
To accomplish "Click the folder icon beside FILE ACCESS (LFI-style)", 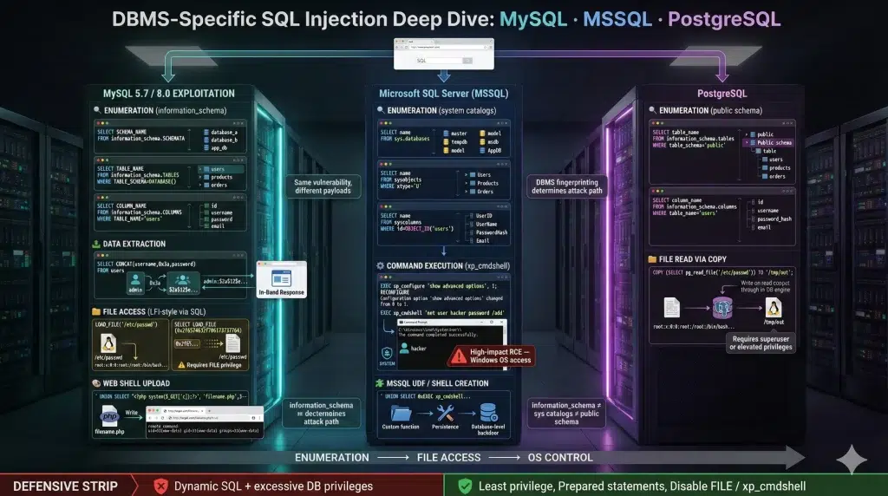I will pyautogui.click(x=96, y=311).
